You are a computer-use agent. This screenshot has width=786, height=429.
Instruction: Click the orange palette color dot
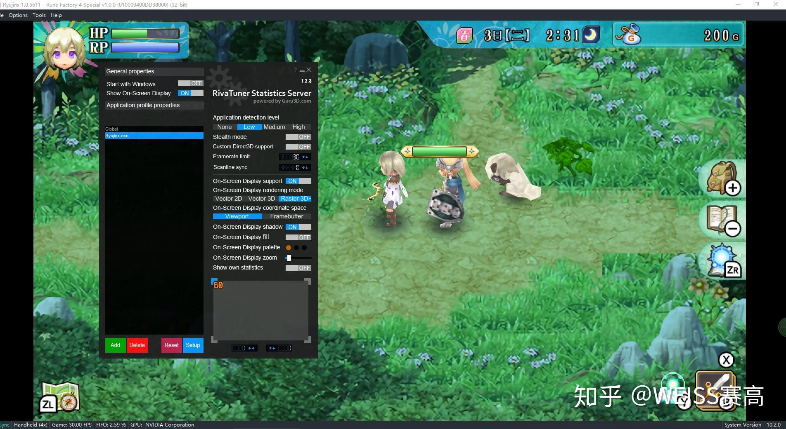coord(289,248)
